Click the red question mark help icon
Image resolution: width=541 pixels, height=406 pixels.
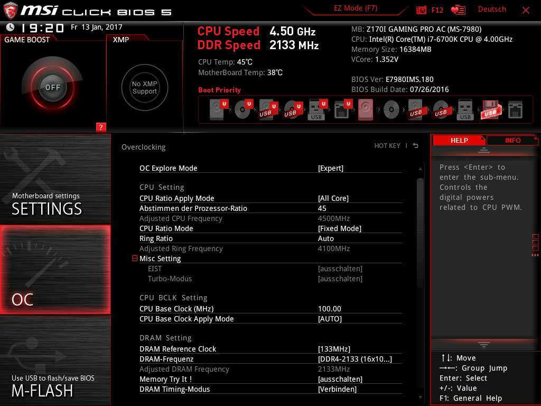pos(101,127)
